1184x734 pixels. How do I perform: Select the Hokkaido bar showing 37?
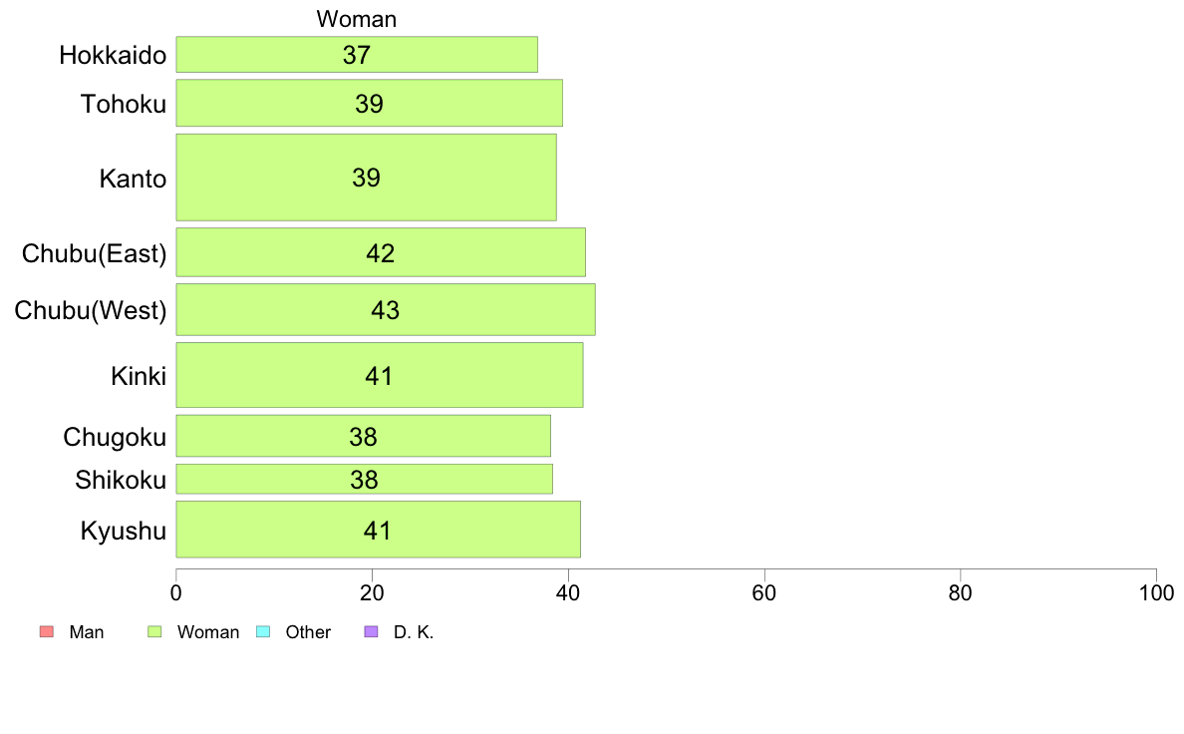[x=357, y=55]
